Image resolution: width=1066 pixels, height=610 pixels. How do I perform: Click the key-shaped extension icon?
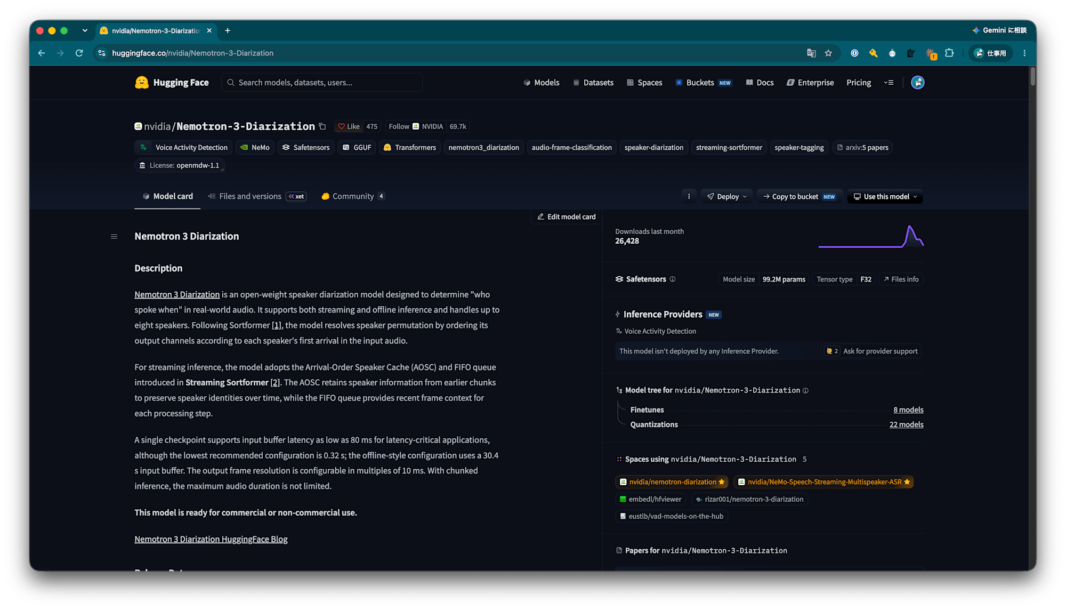(873, 53)
